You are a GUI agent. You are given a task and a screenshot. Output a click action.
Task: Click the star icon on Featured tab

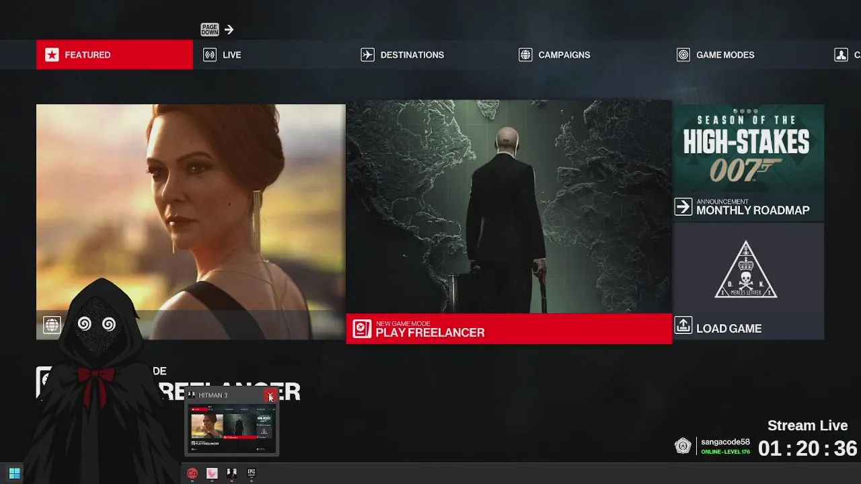pyautogui.click(x=52, y=55)
